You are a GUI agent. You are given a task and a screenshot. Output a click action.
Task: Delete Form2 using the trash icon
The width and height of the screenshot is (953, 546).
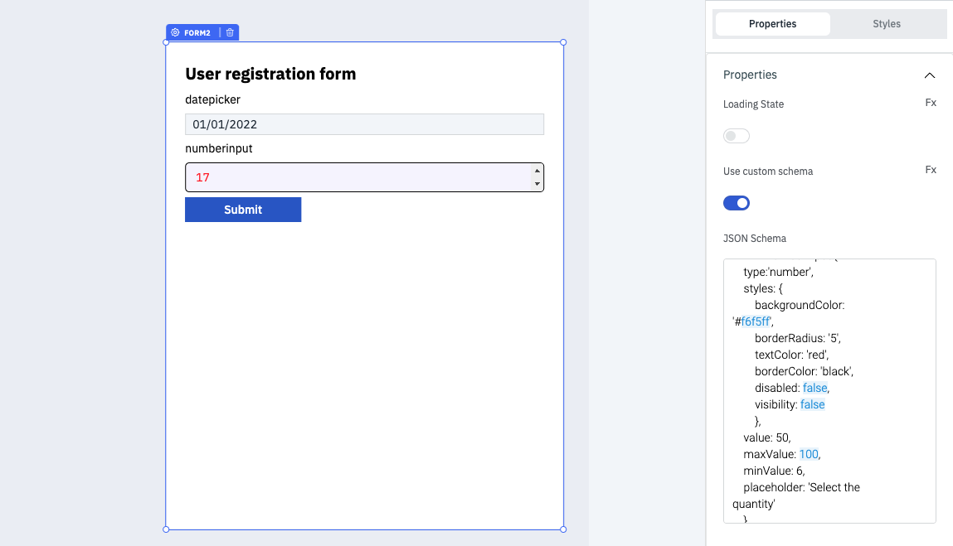[230, 32]
